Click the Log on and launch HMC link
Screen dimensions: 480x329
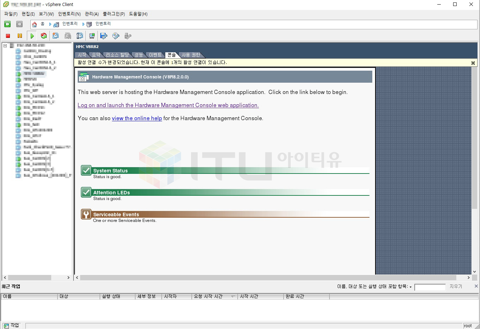168,105
